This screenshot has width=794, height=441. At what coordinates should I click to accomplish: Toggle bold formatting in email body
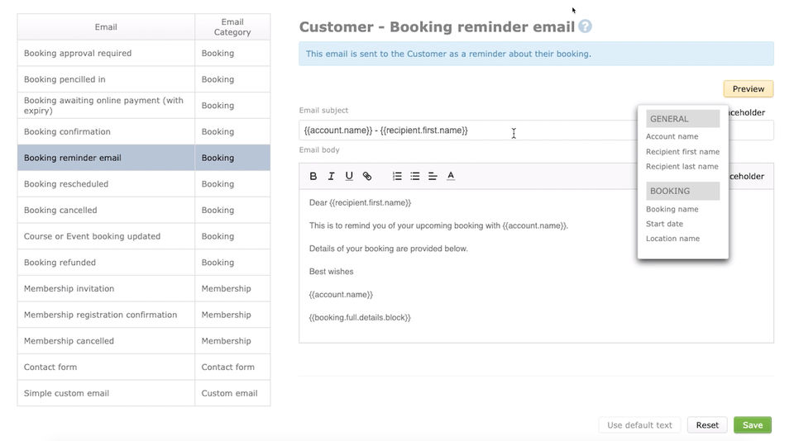(313, 176)
